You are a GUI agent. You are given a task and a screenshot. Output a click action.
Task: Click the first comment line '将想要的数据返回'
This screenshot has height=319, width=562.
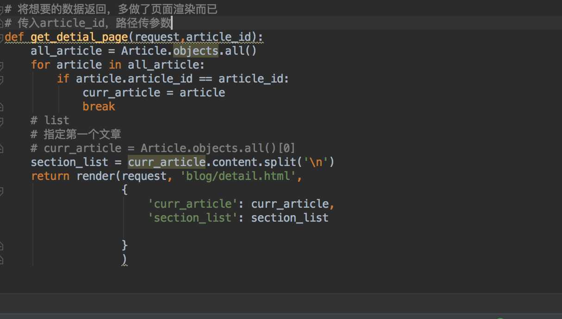(x=110, y=9)
